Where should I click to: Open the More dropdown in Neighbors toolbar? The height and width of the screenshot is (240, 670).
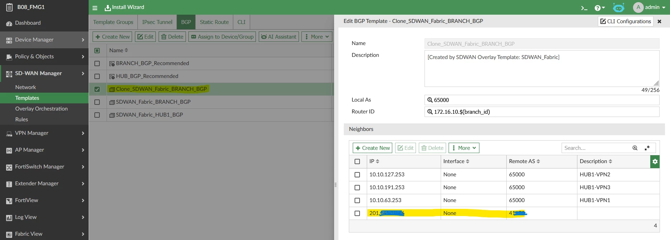(x=464, y=148)
